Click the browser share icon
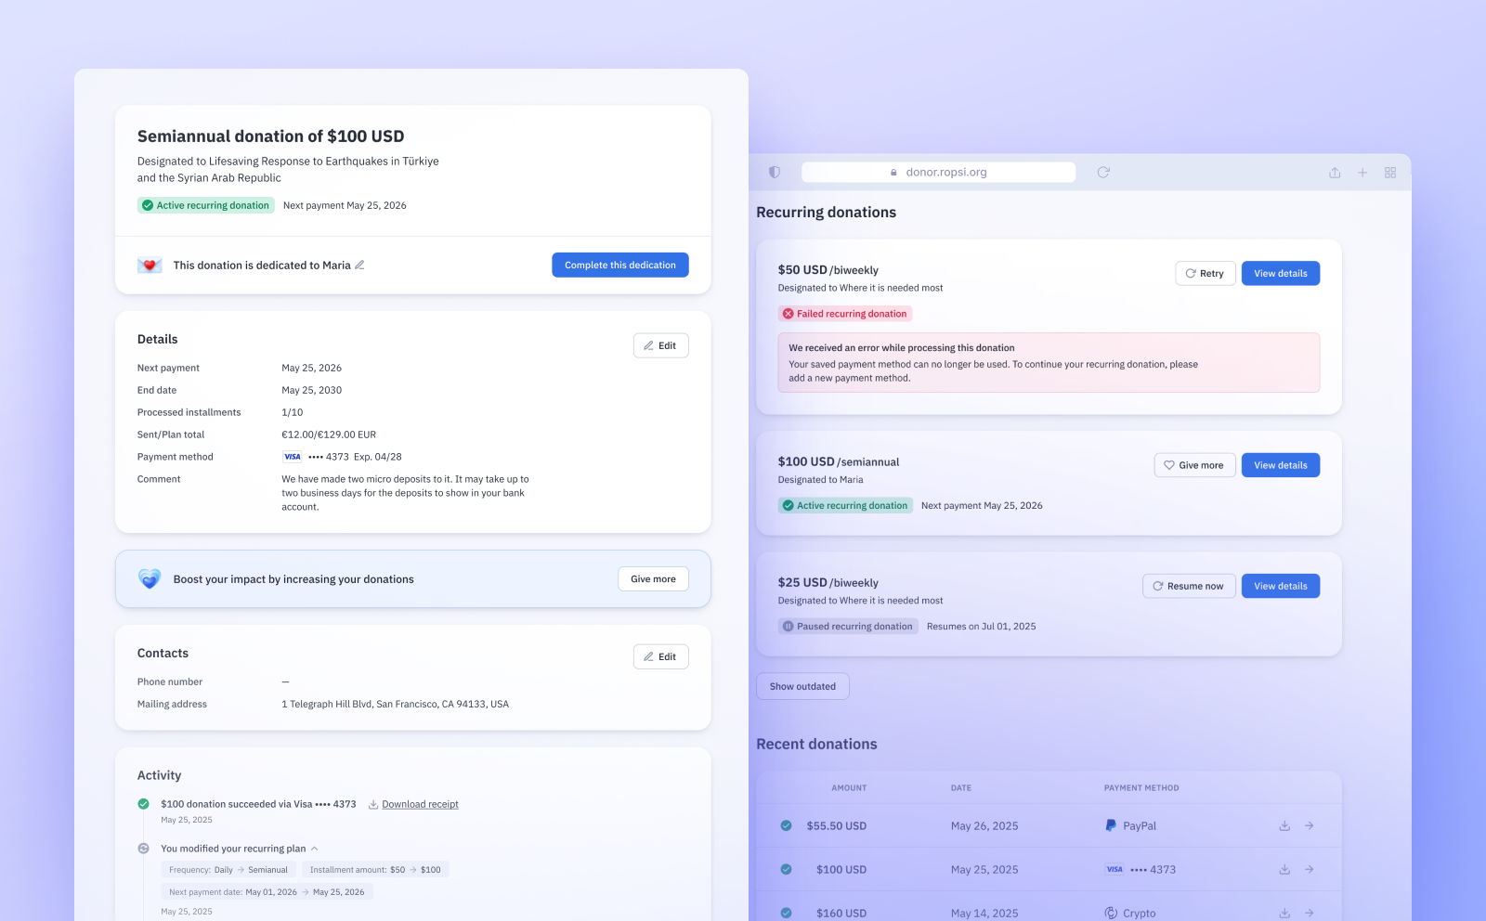Viewport: 1486px width, 921px height. tap(1335, 173)
